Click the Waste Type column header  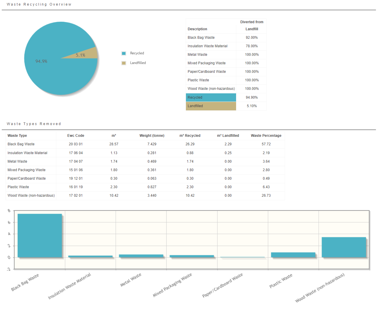17,136
